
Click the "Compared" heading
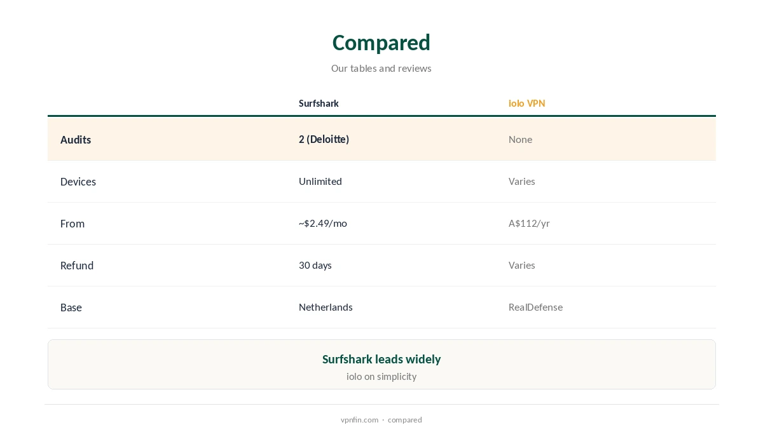click(x=381, y=43)
